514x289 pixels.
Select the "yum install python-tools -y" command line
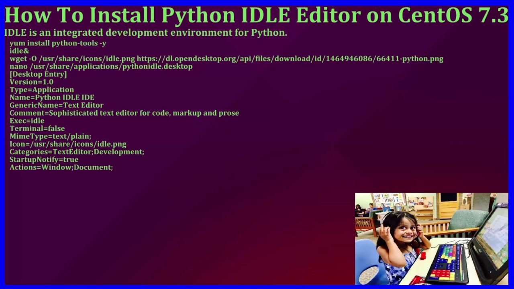(x=58, y=43)
